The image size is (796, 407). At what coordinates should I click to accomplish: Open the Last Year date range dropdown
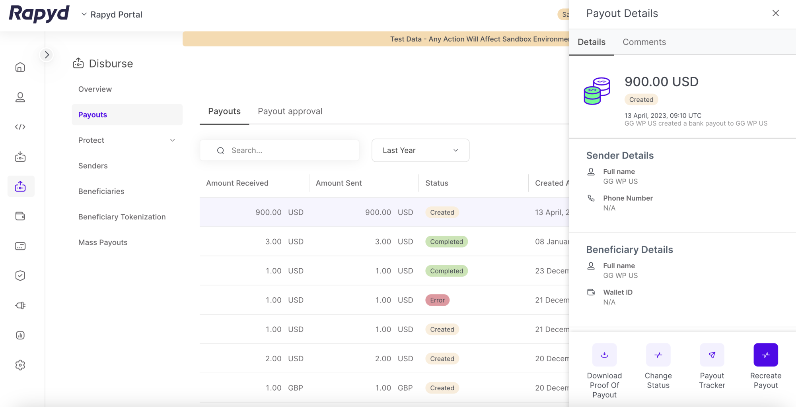click(x=420, y=150)
